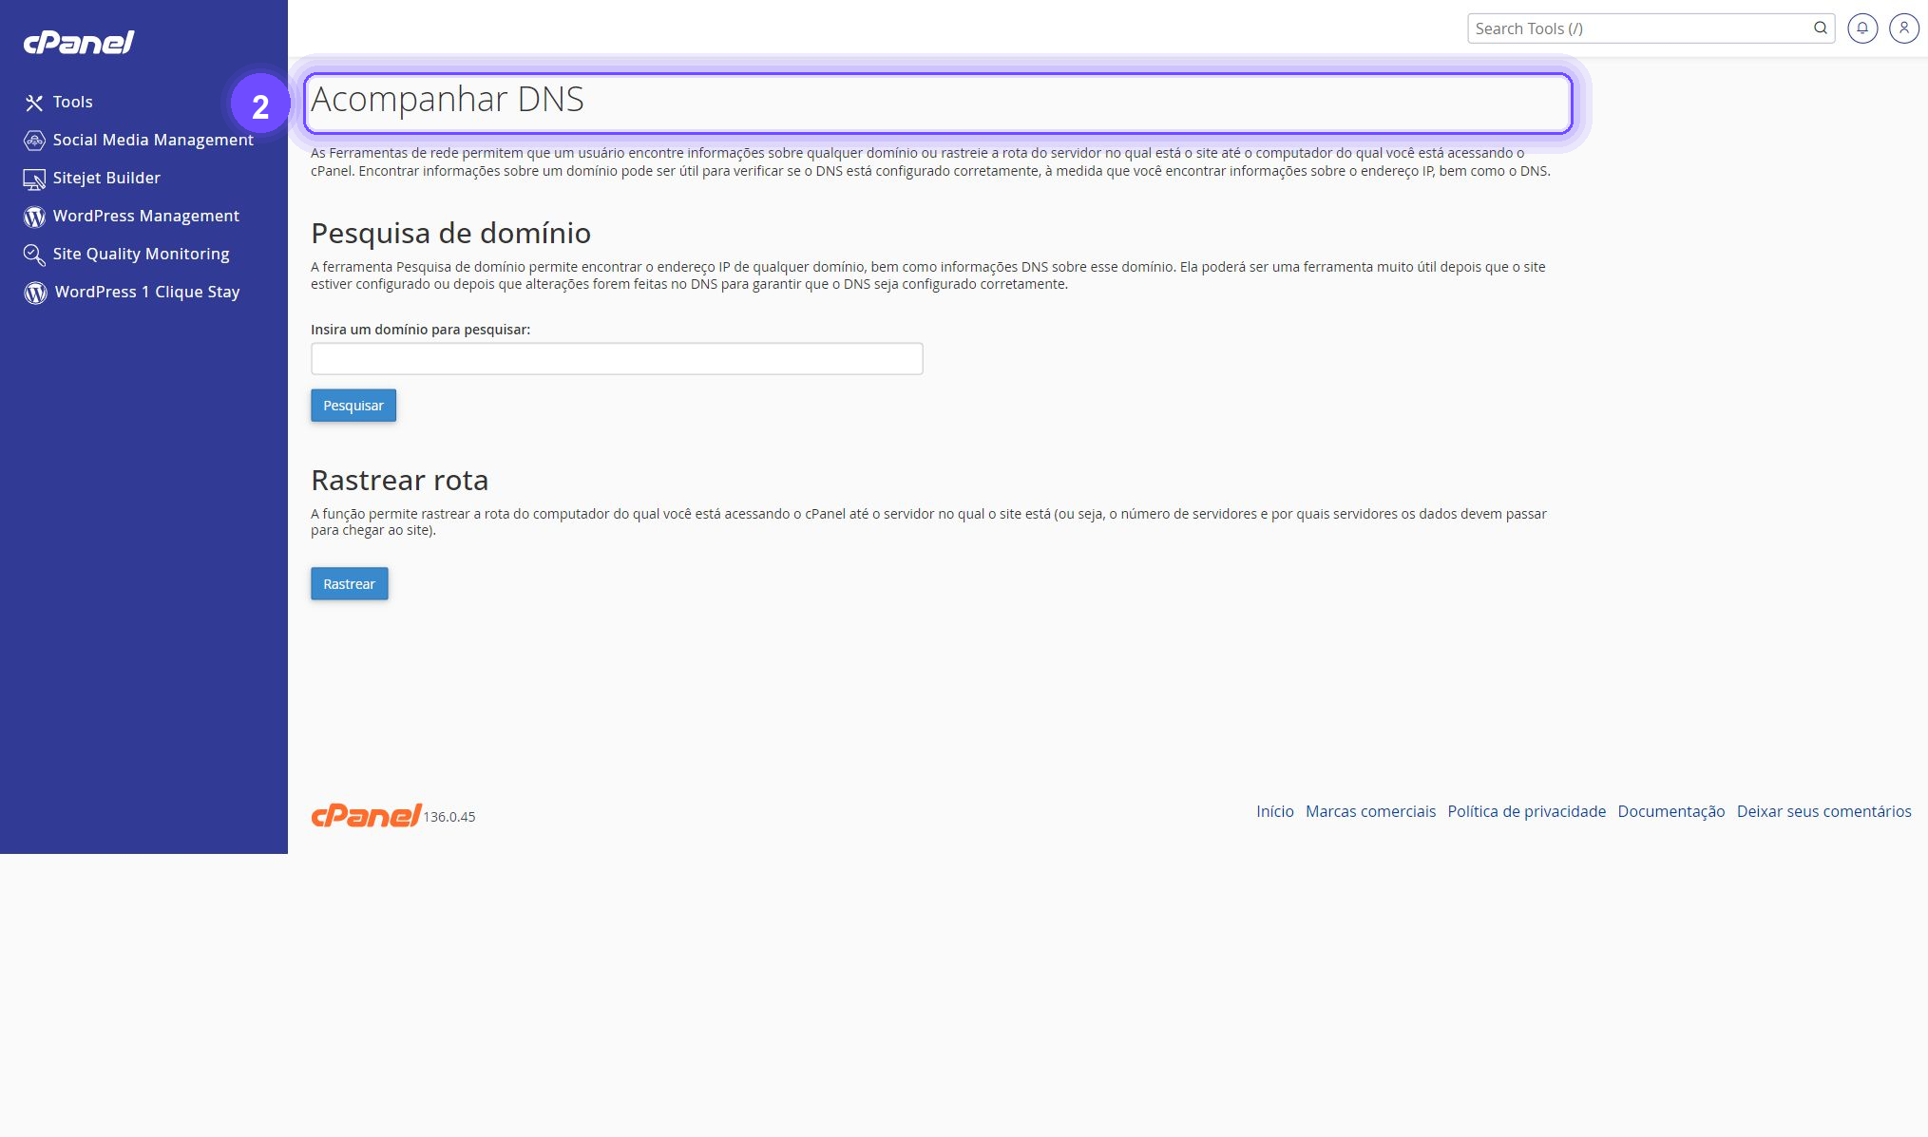The image size is (1928, 1137).
Task: Click the Site Quality Monitoring magnifier icon
Action: coord(34,255)
